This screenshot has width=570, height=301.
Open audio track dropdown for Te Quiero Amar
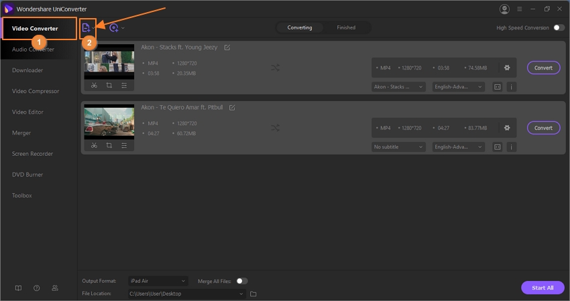pyautogui.click(x=459, y=147)
